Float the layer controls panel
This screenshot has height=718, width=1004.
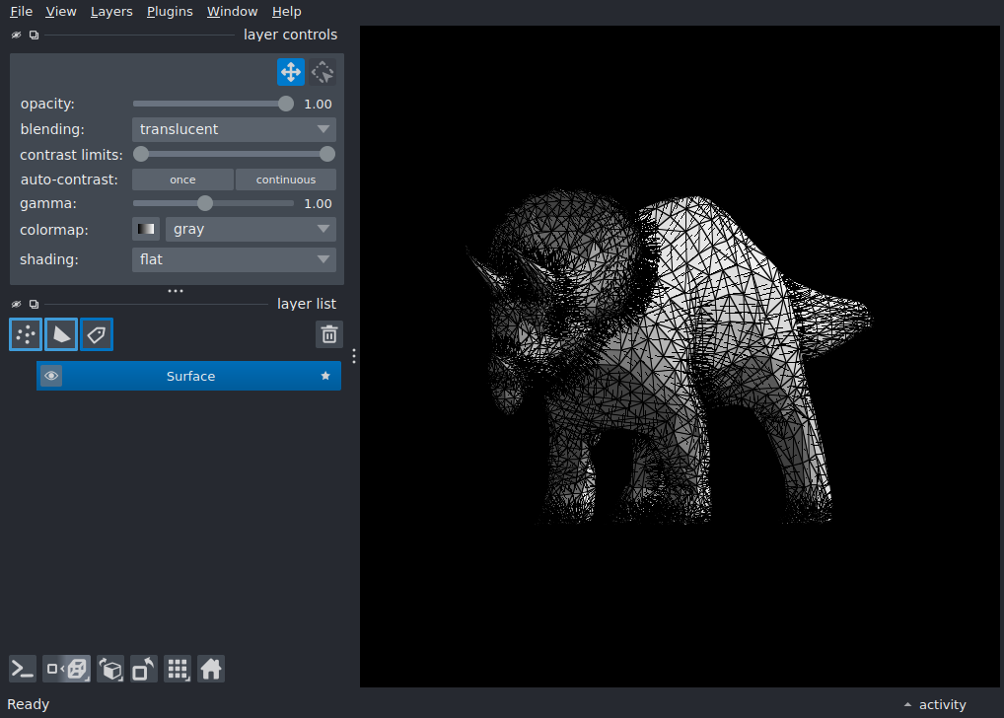point(34,36)
